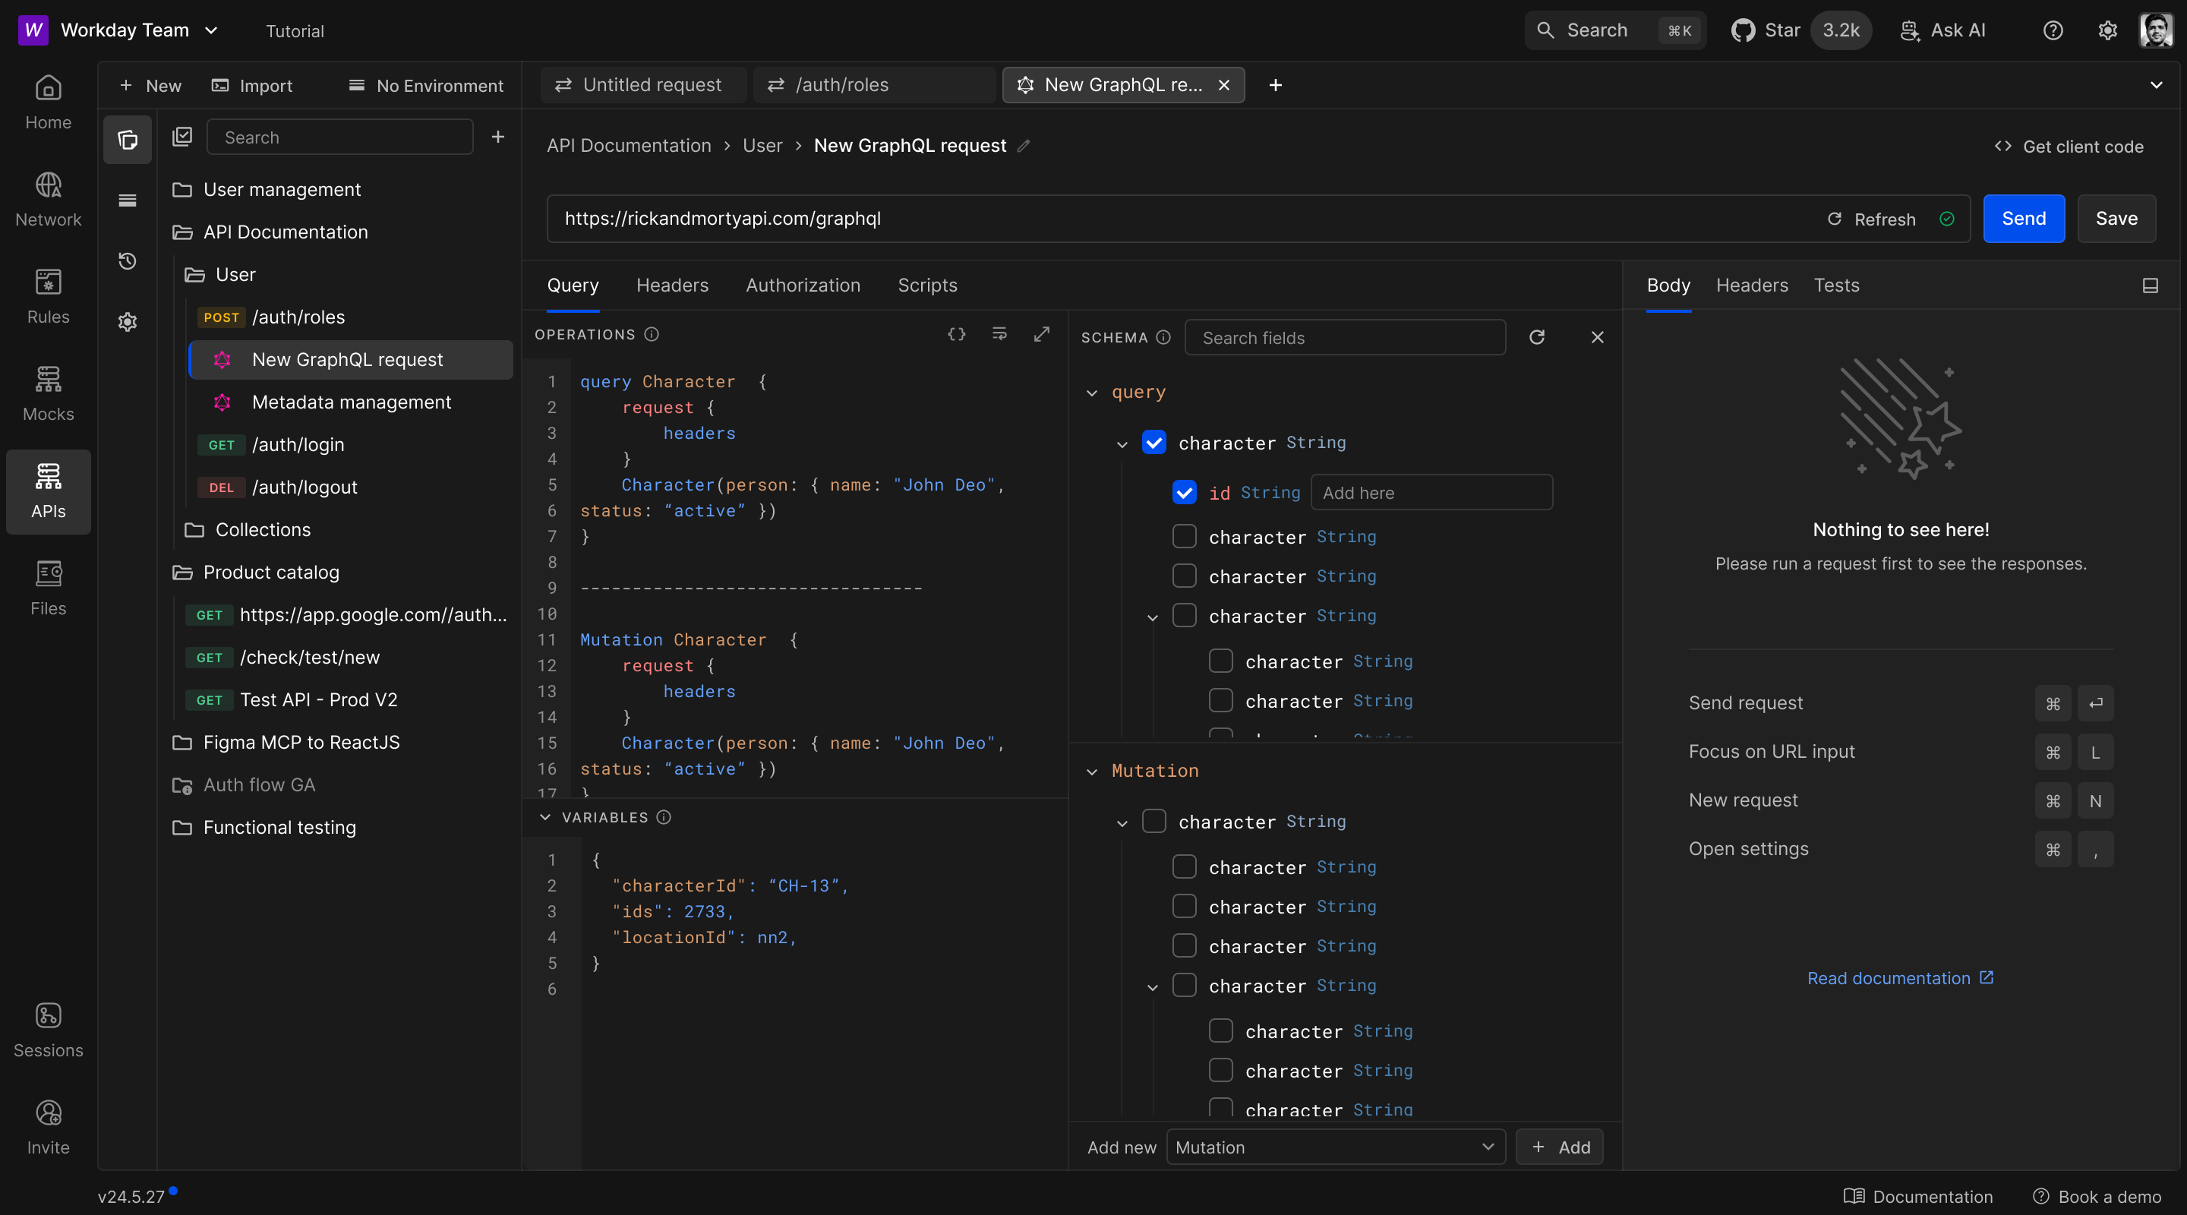Open the Scripts tab
2187x1215 pixels.
click(x=927, y=286)
